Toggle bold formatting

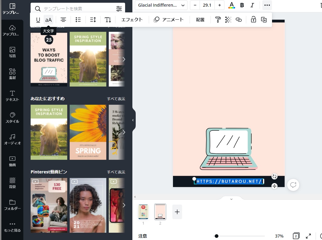pyautogui.click(x=242, y=5)
